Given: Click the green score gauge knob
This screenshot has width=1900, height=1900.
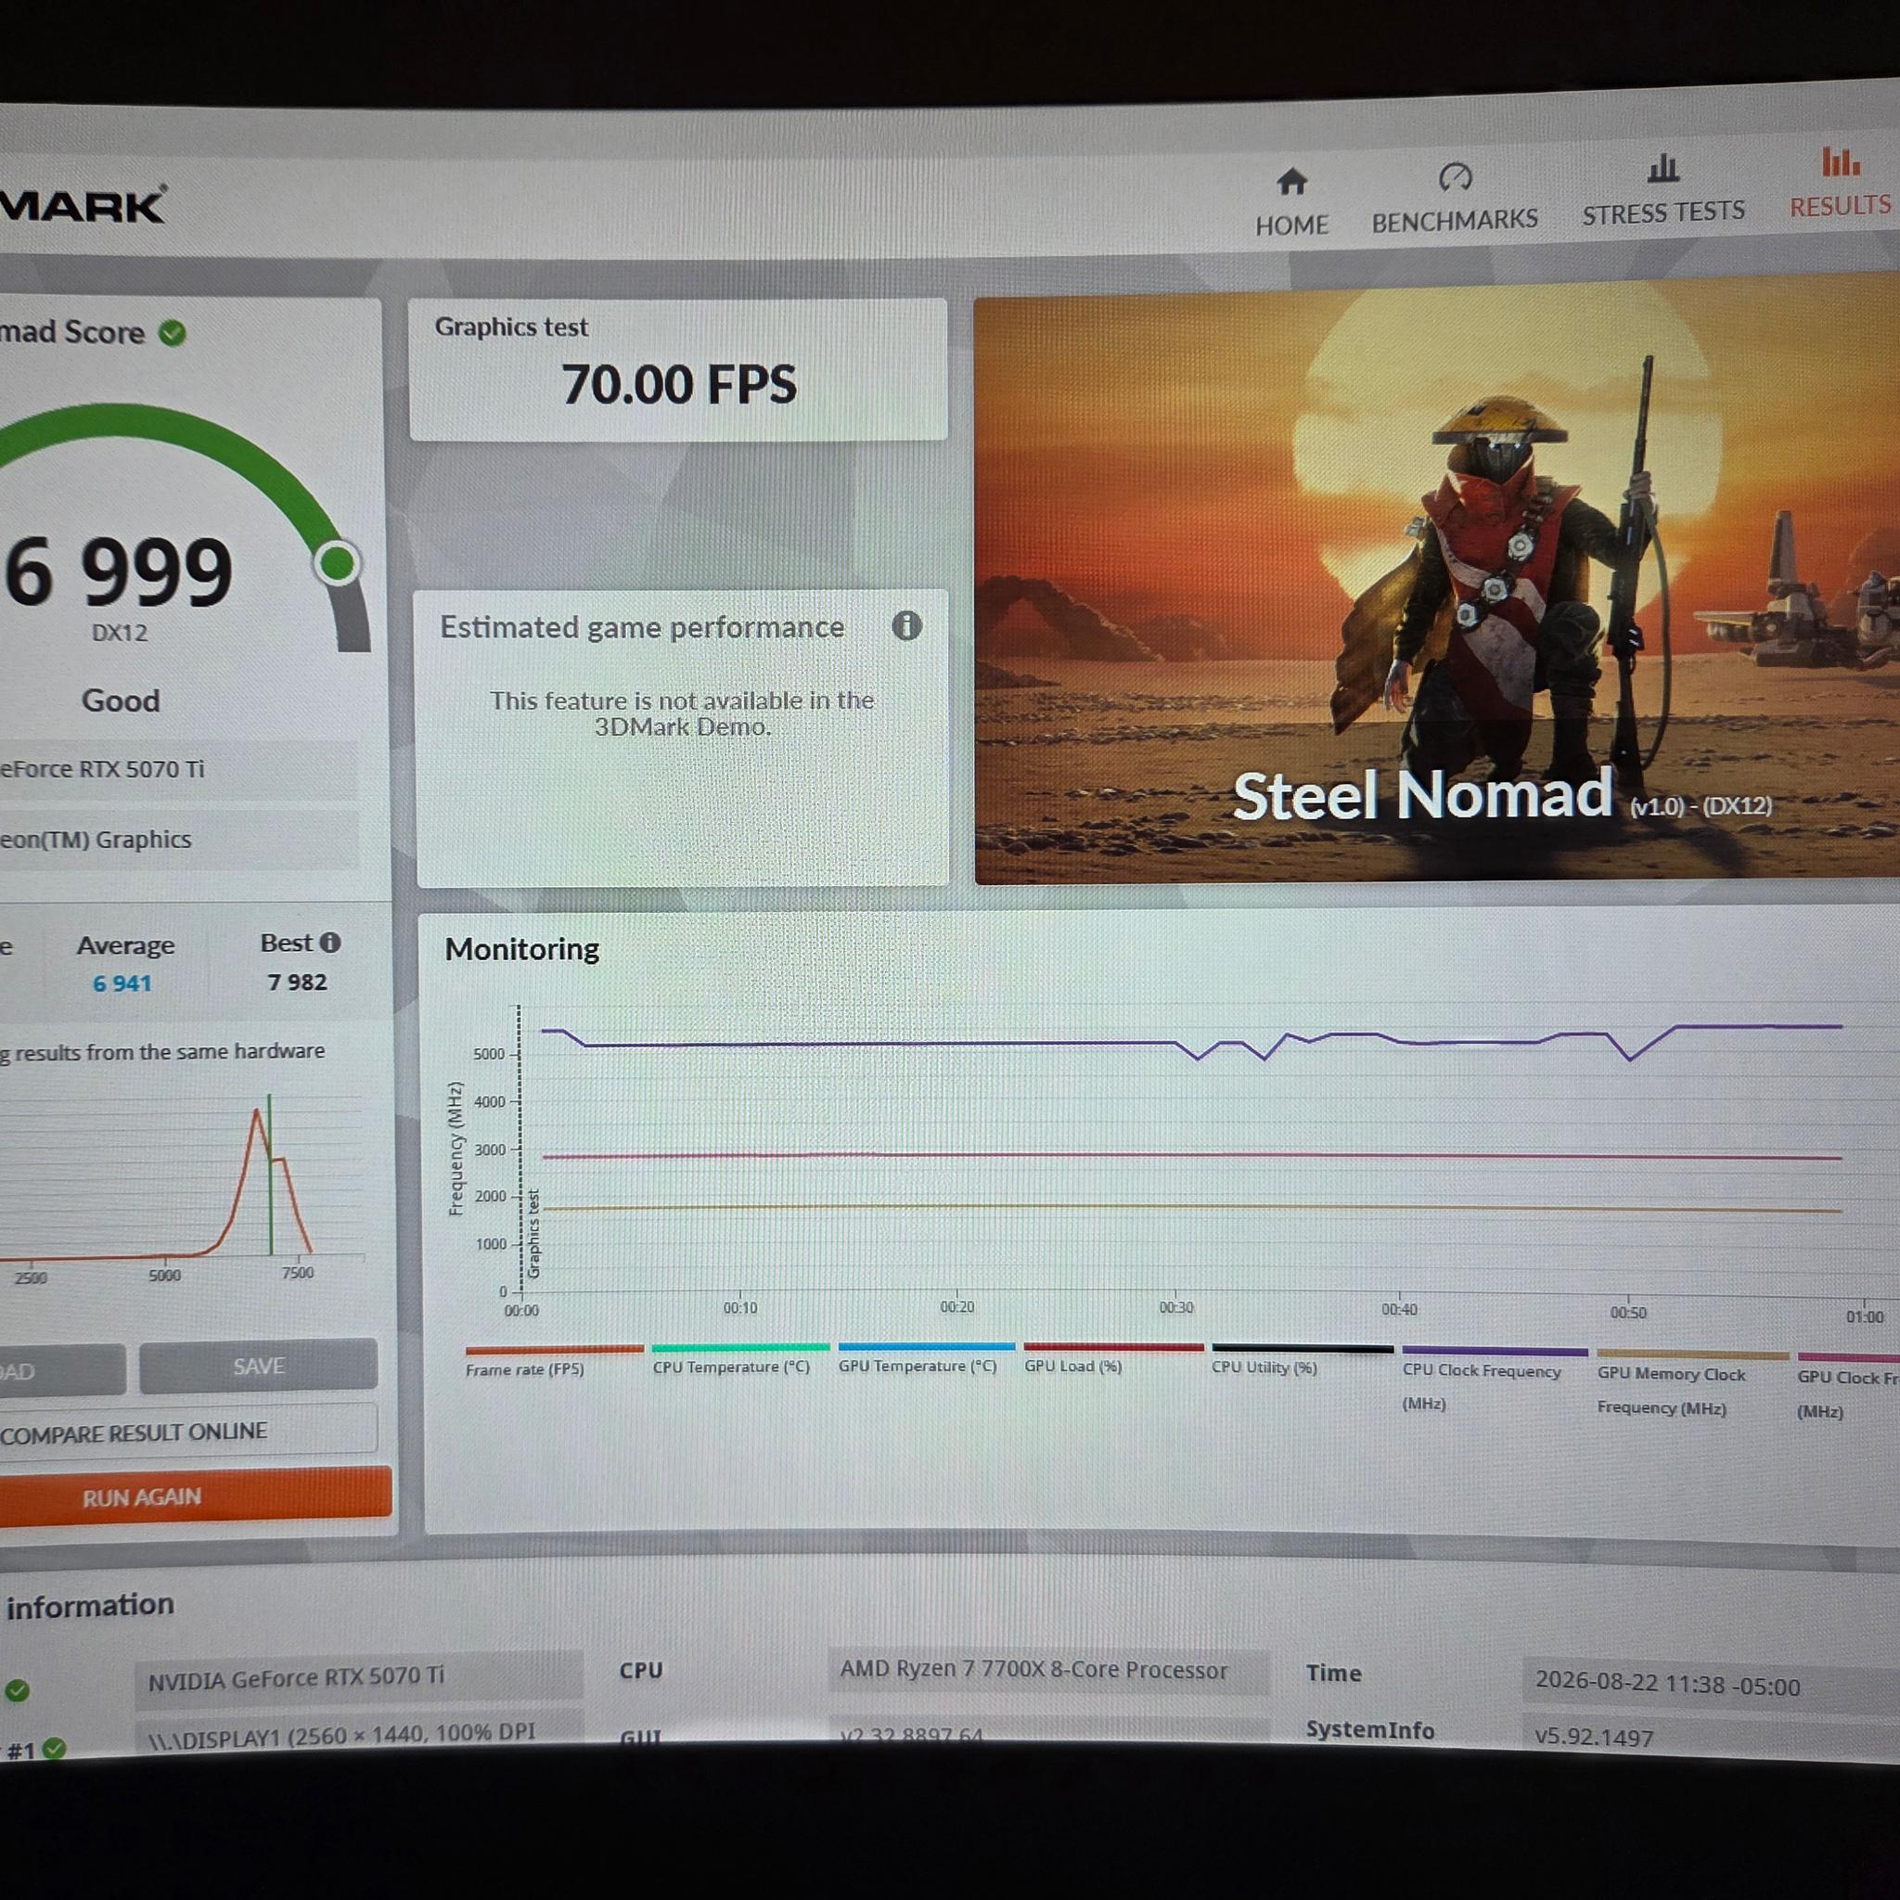Looking at the screenshot, I should (338, 563).
